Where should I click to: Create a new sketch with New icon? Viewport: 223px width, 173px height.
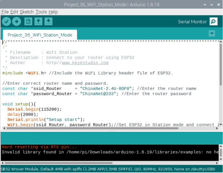[28, 22]
